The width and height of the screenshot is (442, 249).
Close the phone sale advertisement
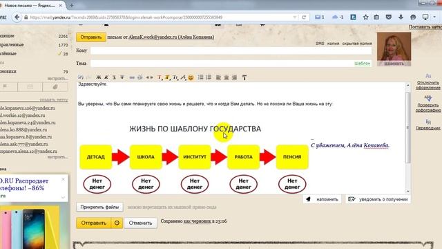[x=63, y=179]
